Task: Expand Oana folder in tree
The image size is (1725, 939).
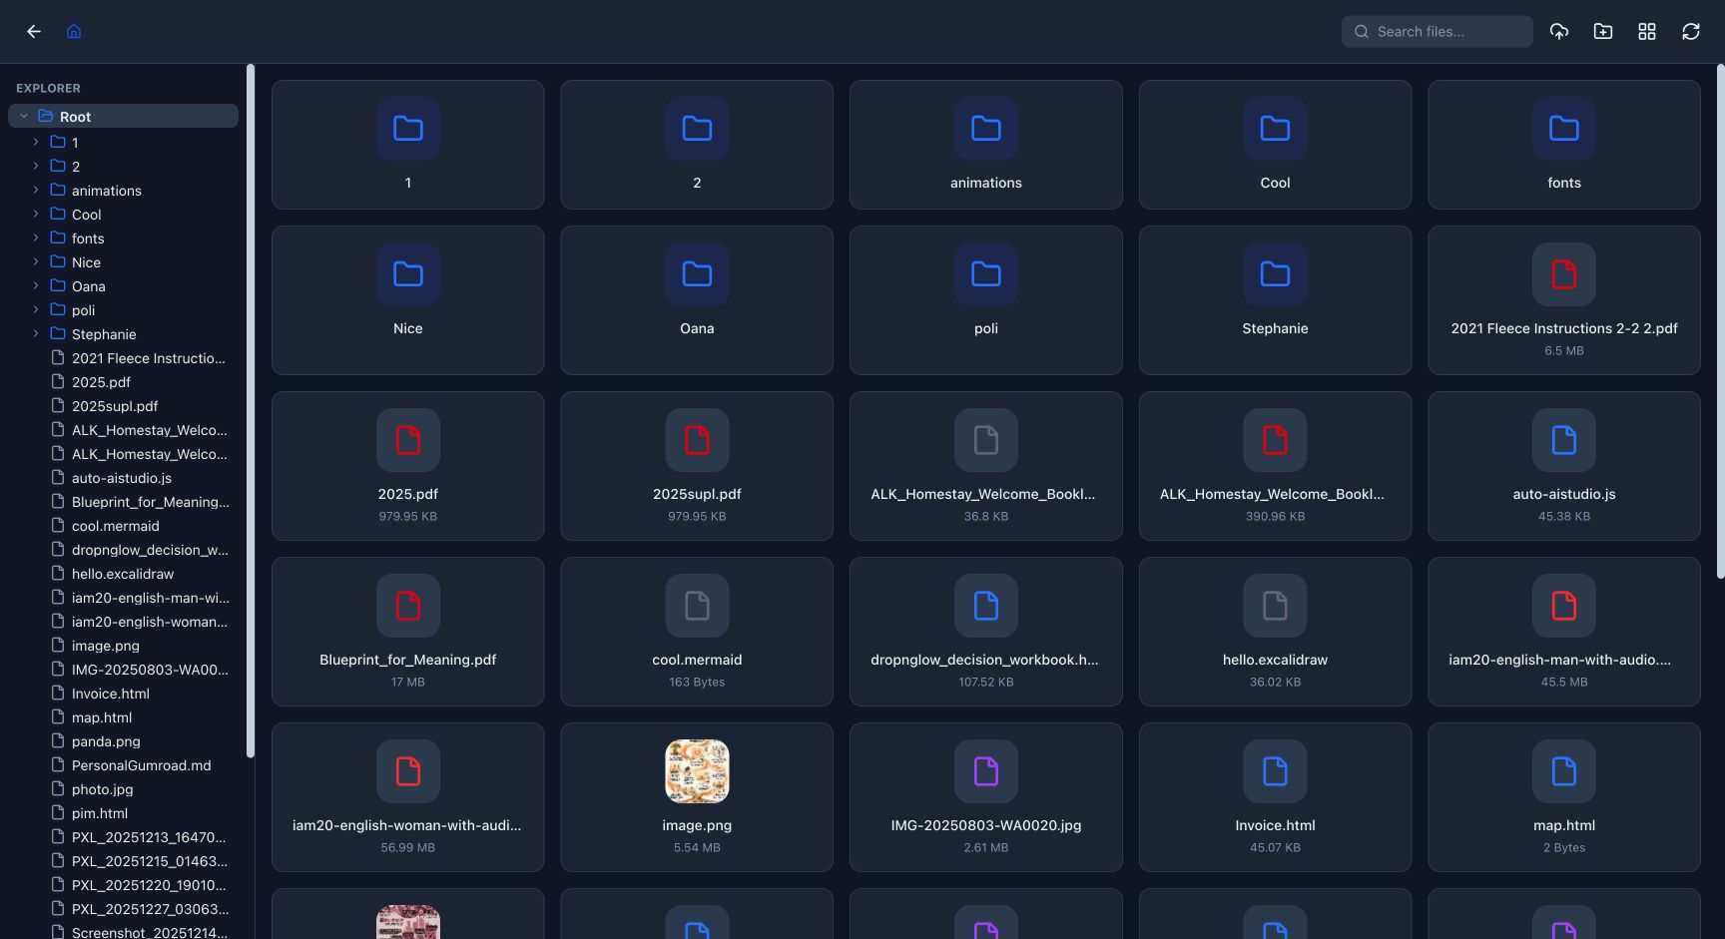Action: coord(36,285)
